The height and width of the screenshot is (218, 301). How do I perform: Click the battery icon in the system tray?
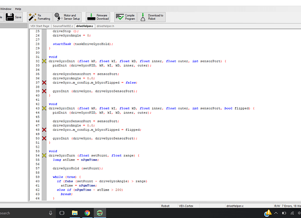click(x=284, y=213)
